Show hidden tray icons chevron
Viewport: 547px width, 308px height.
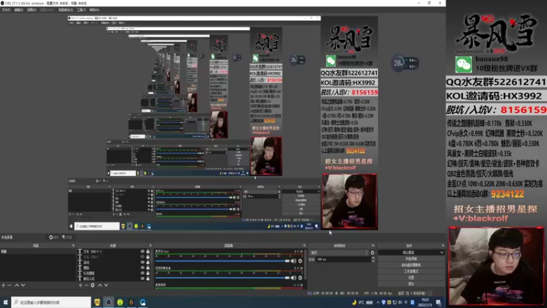(x=378, y=303)
